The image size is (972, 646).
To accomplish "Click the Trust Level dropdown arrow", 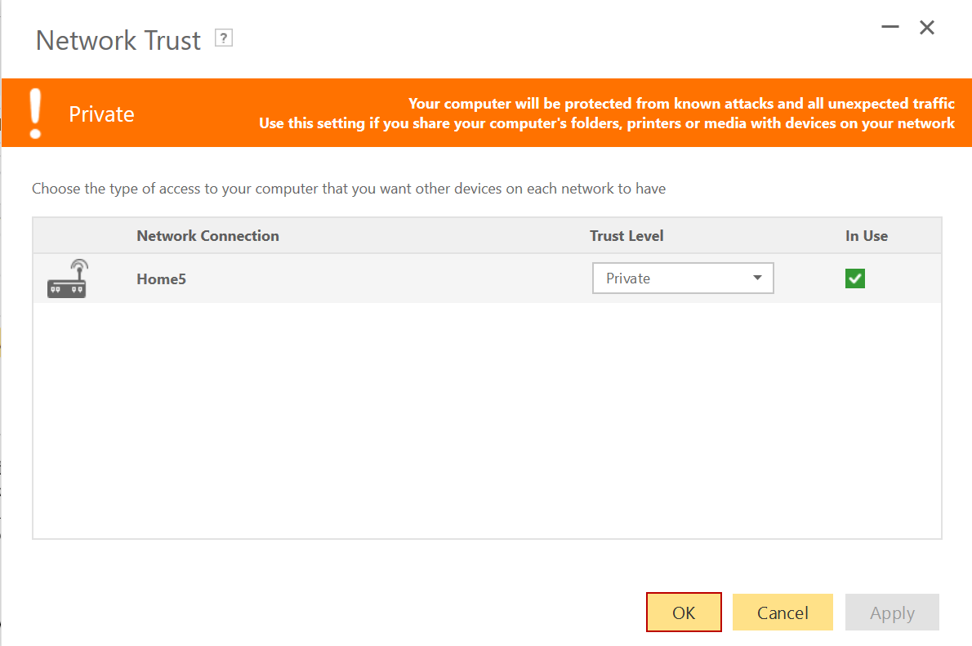I will point(757,278).
